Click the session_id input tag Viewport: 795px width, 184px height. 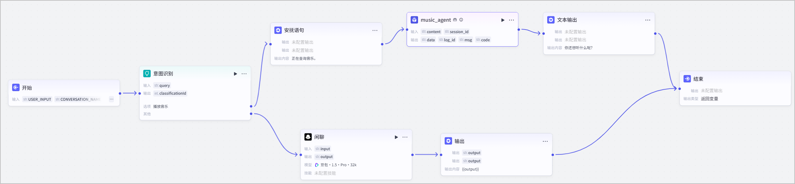pos(457,32)
